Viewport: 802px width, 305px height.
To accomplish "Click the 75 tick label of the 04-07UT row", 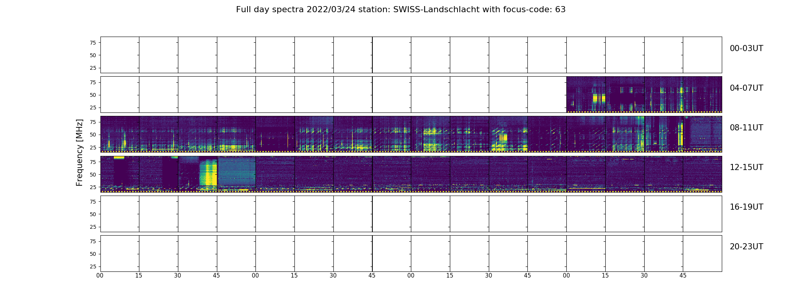I will pyautogui.click(x=93, y=82).
